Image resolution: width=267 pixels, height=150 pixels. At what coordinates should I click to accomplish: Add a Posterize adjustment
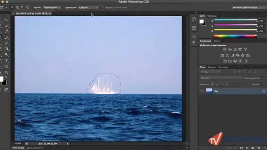(x=230, y=61)
